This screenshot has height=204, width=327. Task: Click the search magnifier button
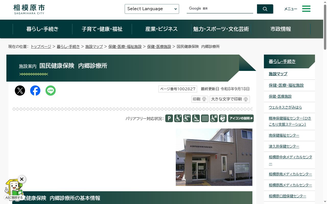click(x=265, y=9)
